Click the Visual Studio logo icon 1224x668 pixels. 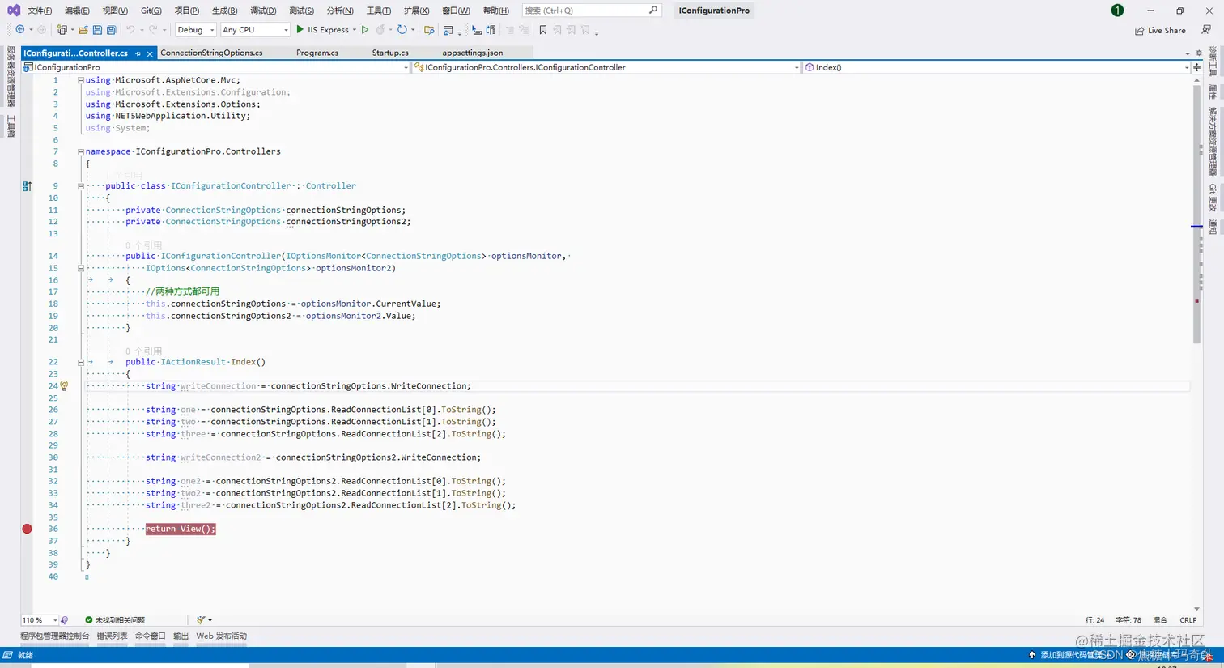point(13,10)
